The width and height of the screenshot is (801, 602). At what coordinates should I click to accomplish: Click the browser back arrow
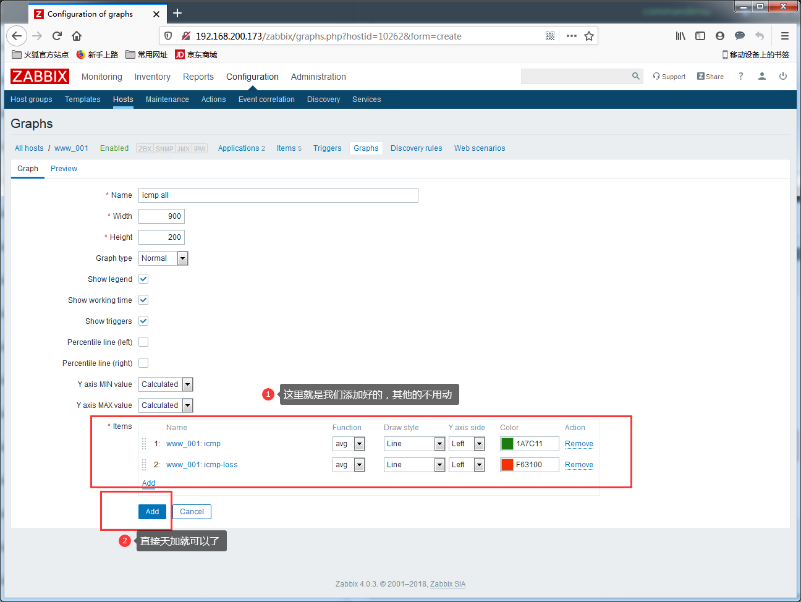point(17,36)
